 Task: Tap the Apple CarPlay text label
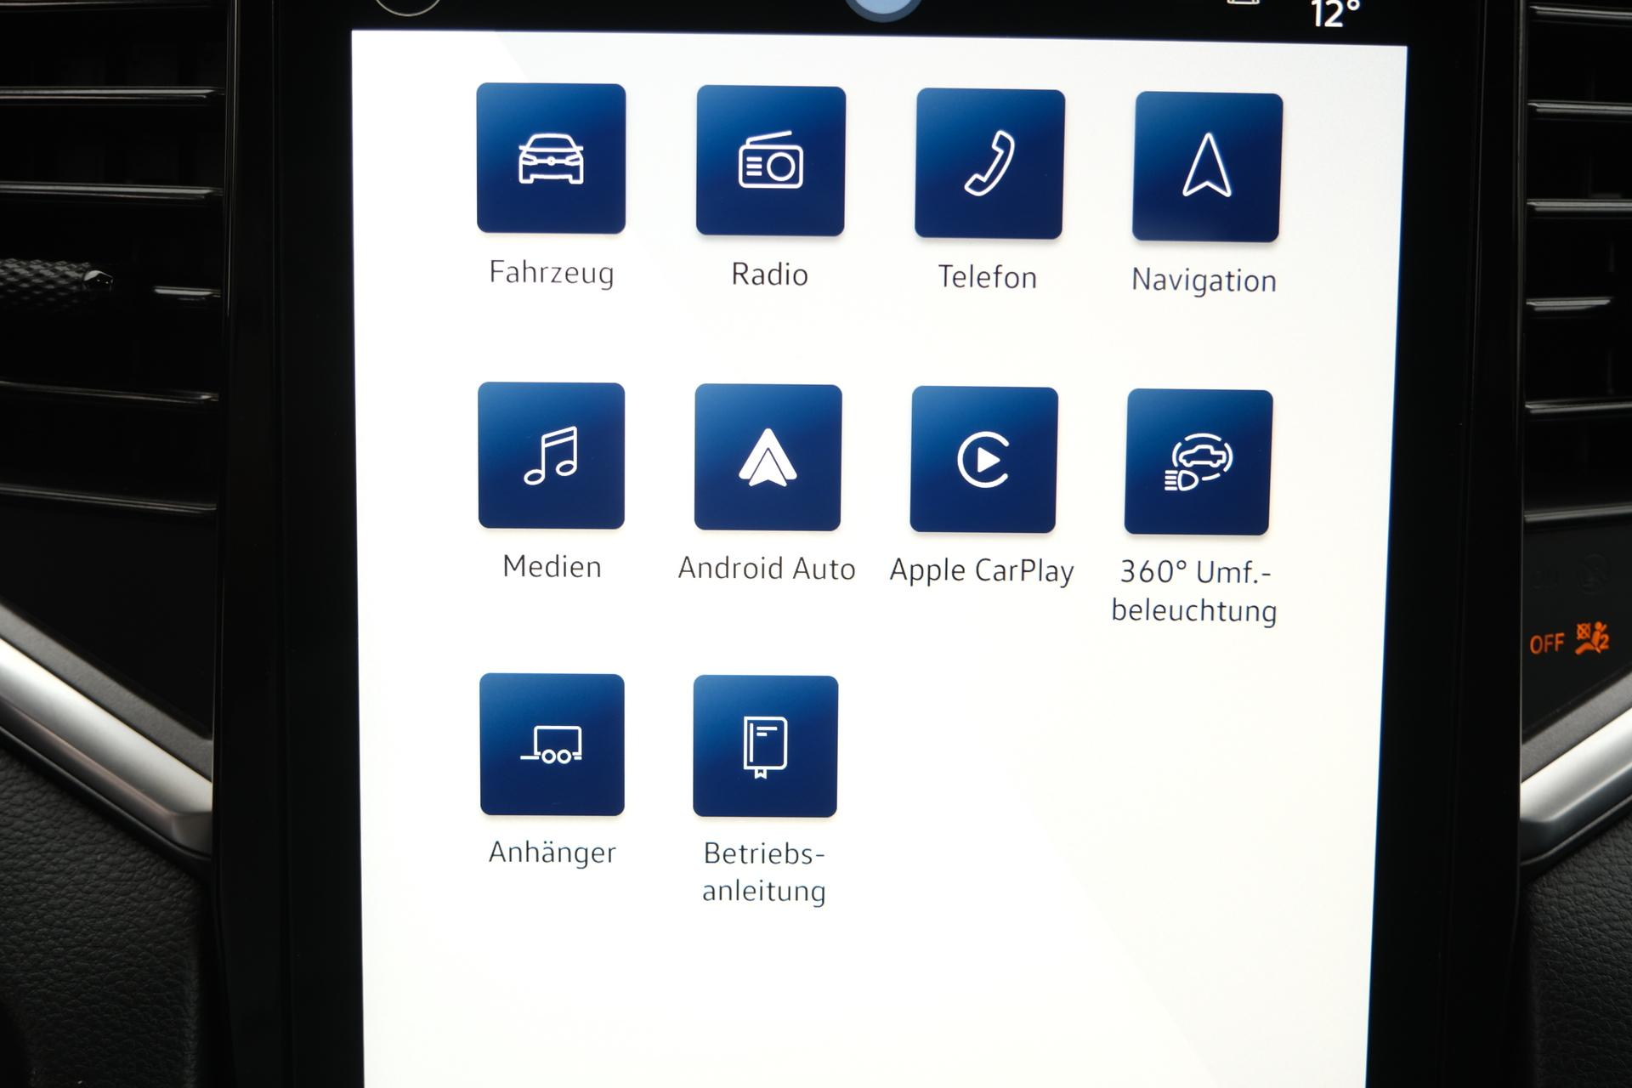click(x=982, y=571)
